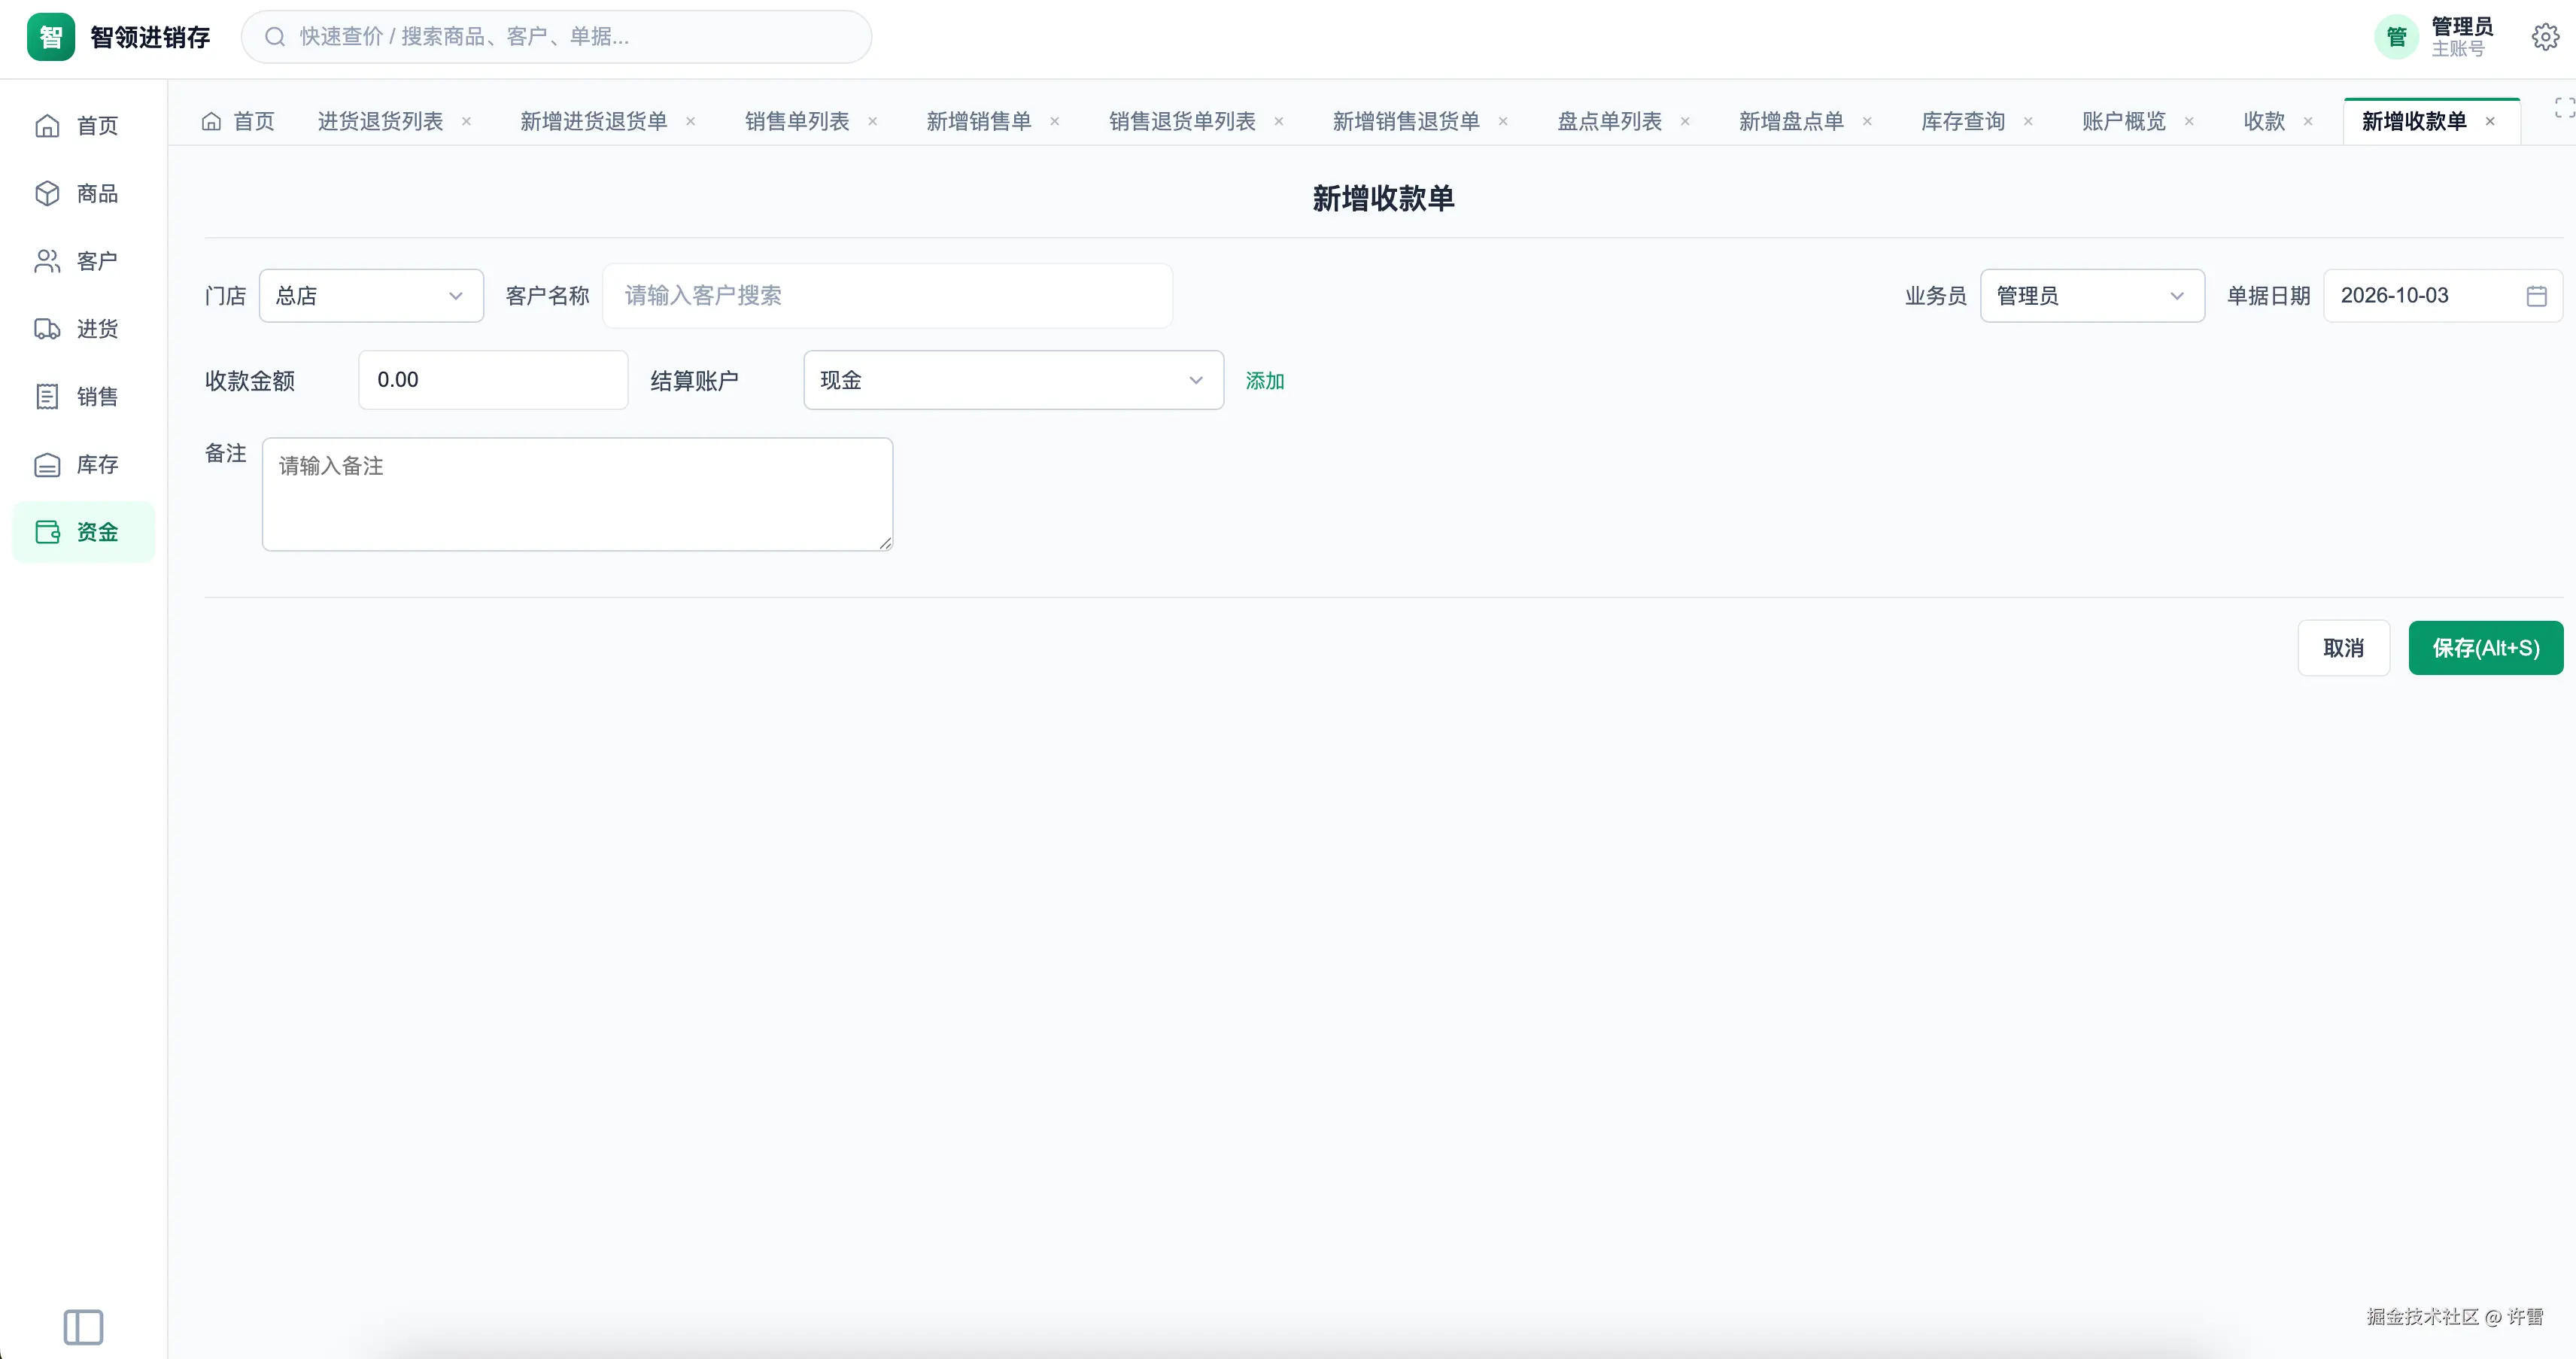Close the 库存查询 tab
The height and width of the screenshot is (1359, 2576).
click(2028, 121)
